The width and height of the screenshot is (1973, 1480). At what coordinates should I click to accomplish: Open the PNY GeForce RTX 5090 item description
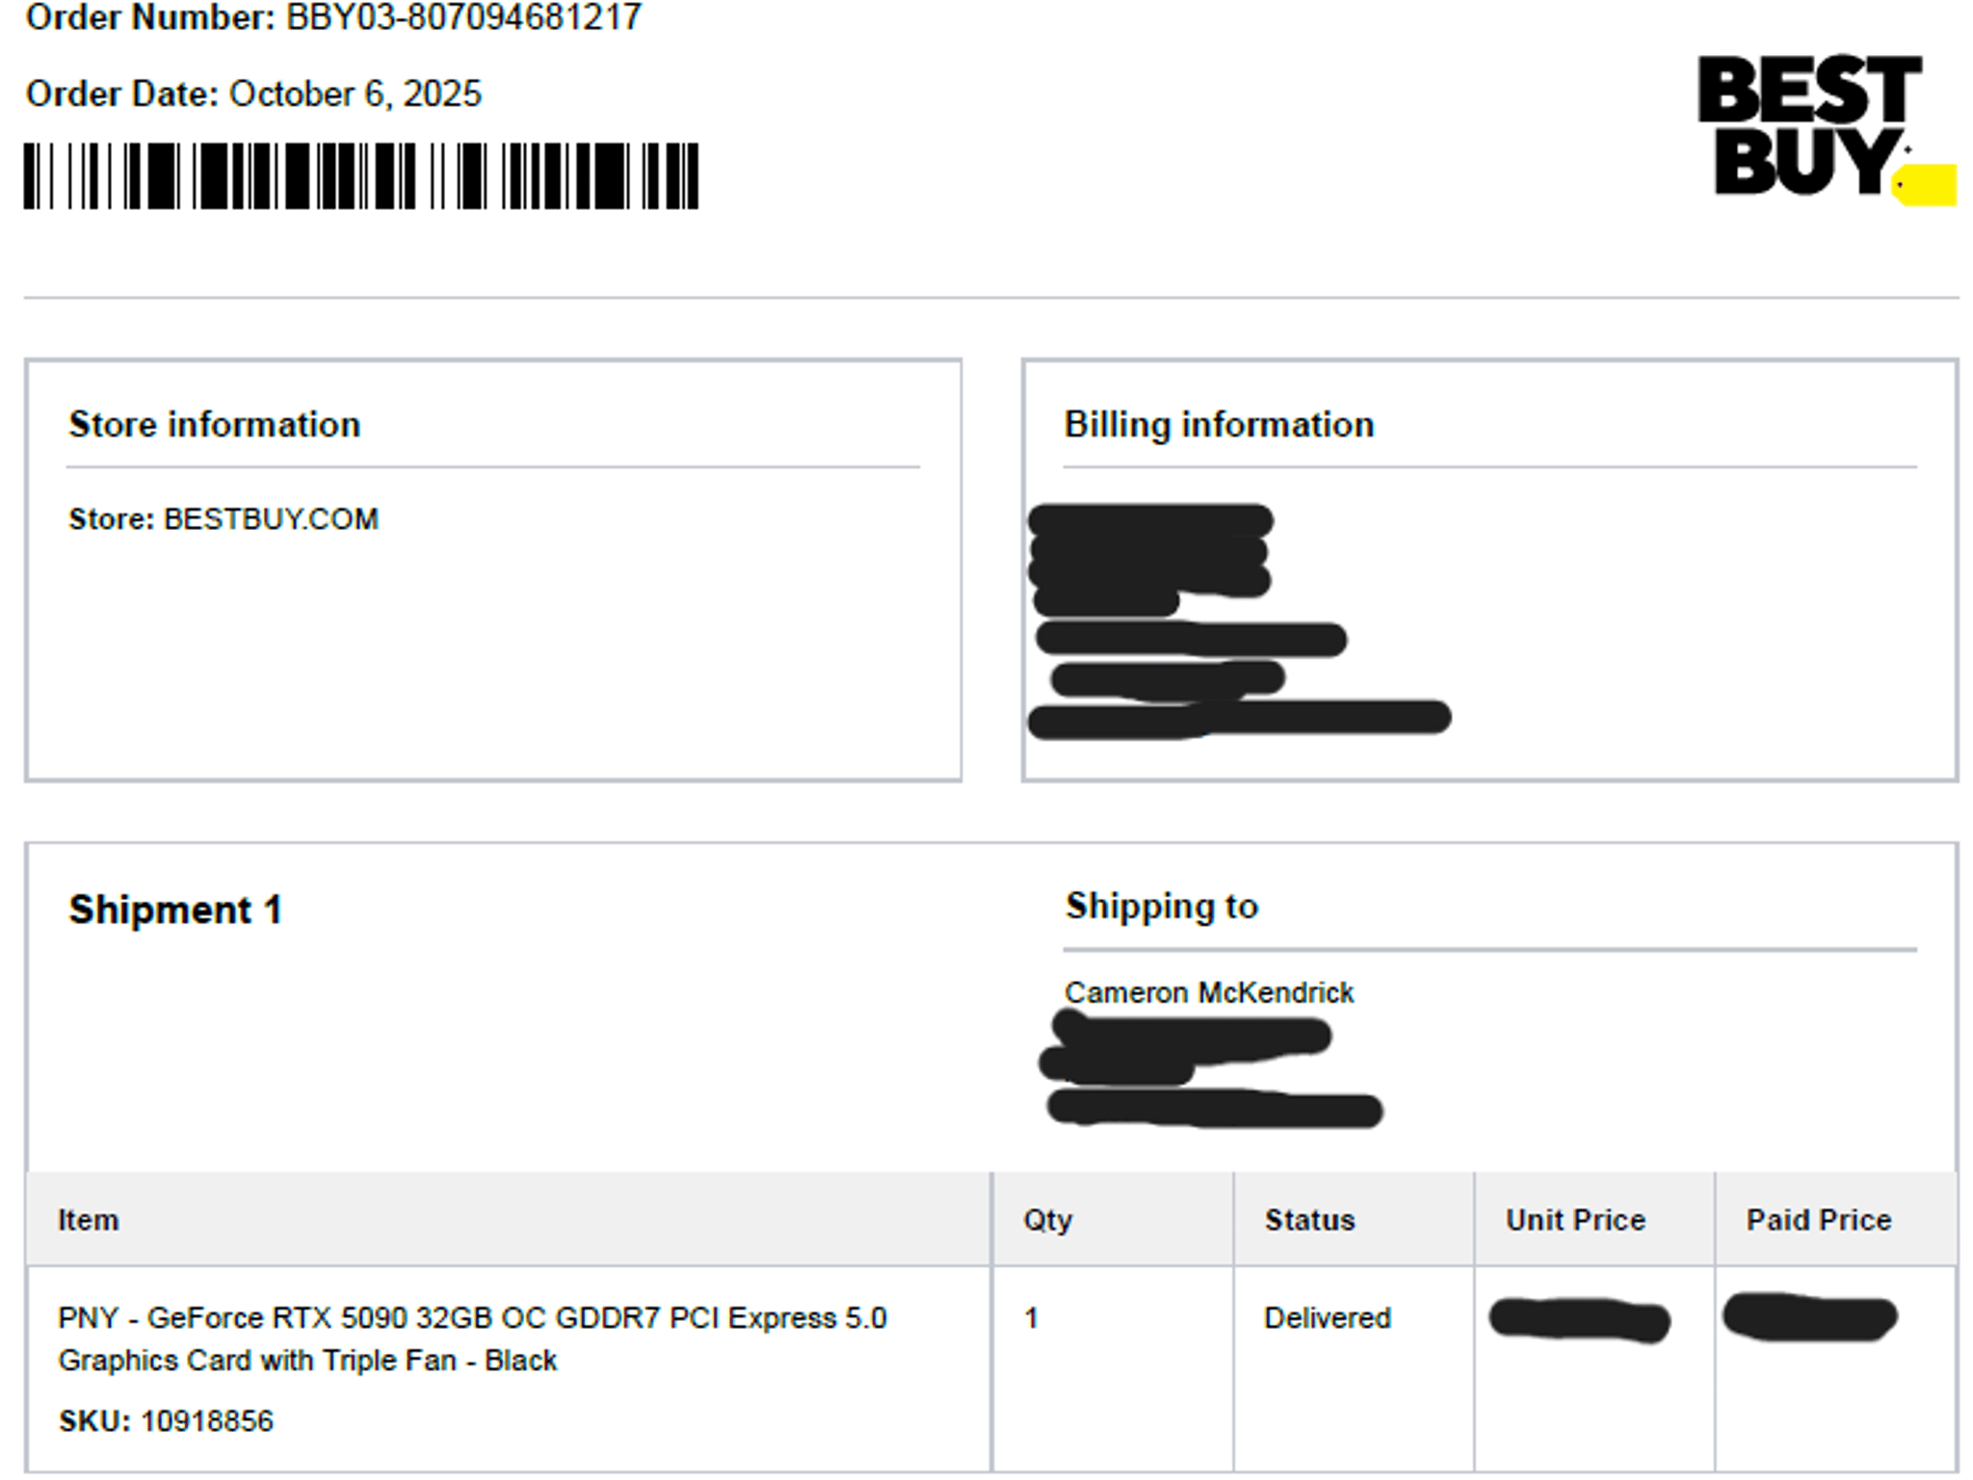point(472,1338)
